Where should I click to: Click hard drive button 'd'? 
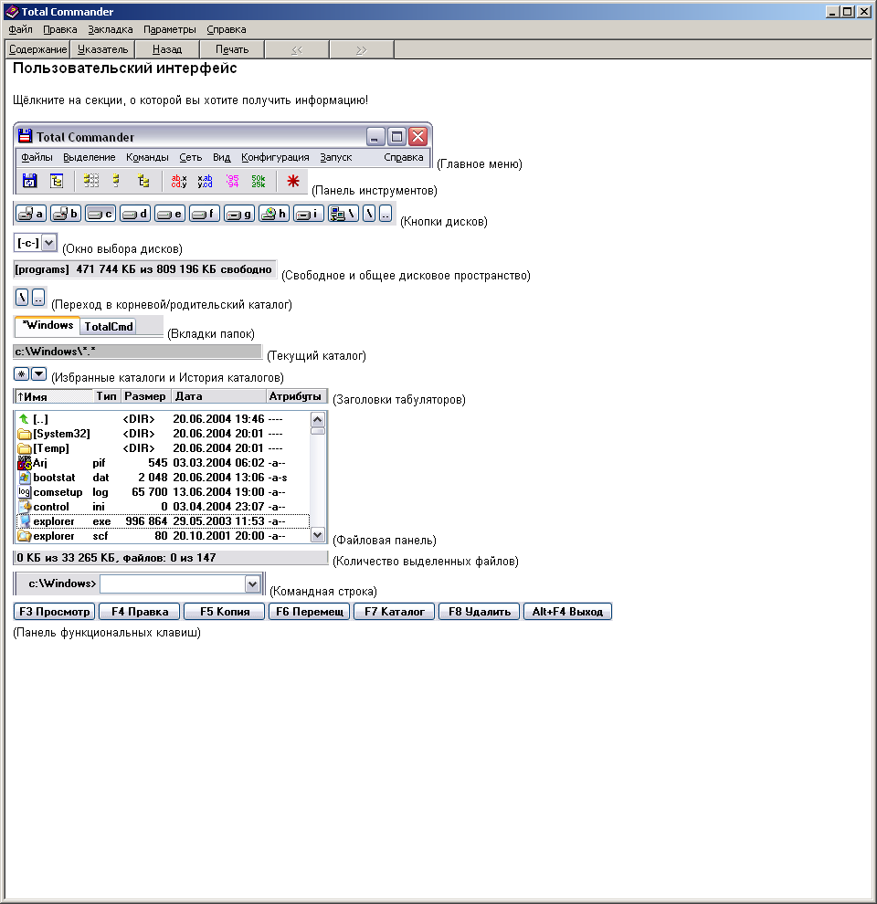pos(135,214)
